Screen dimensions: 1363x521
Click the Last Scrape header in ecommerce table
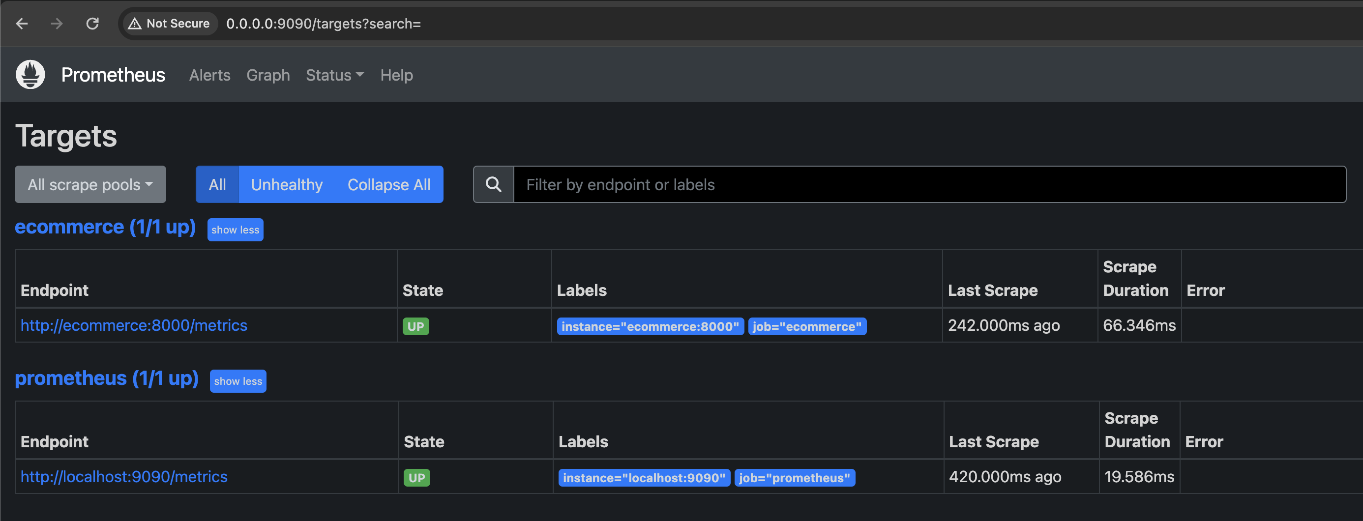point(993,290)
